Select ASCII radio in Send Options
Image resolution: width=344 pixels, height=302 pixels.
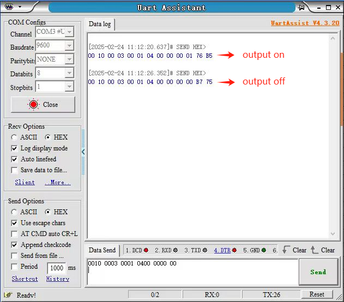pos(14,212)
